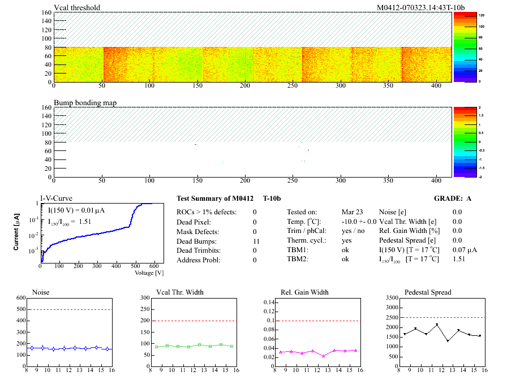The height and width of the screenshot is (380, 507).
Task: Click the Voltage [V] axis label
Action: point(149,273)
